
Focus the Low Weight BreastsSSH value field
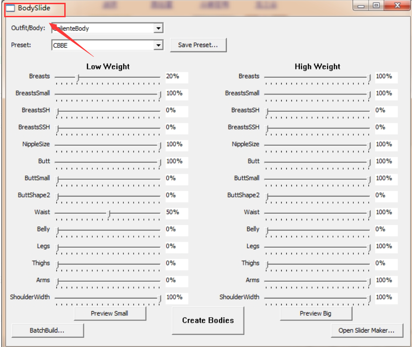tap(176, 129)
